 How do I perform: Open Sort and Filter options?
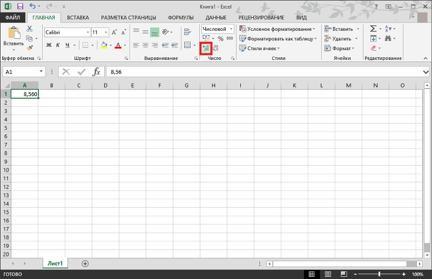click(388, 29)
